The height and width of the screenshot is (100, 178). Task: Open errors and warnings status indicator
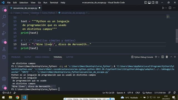pyautogui.click(x=7, y=93)
